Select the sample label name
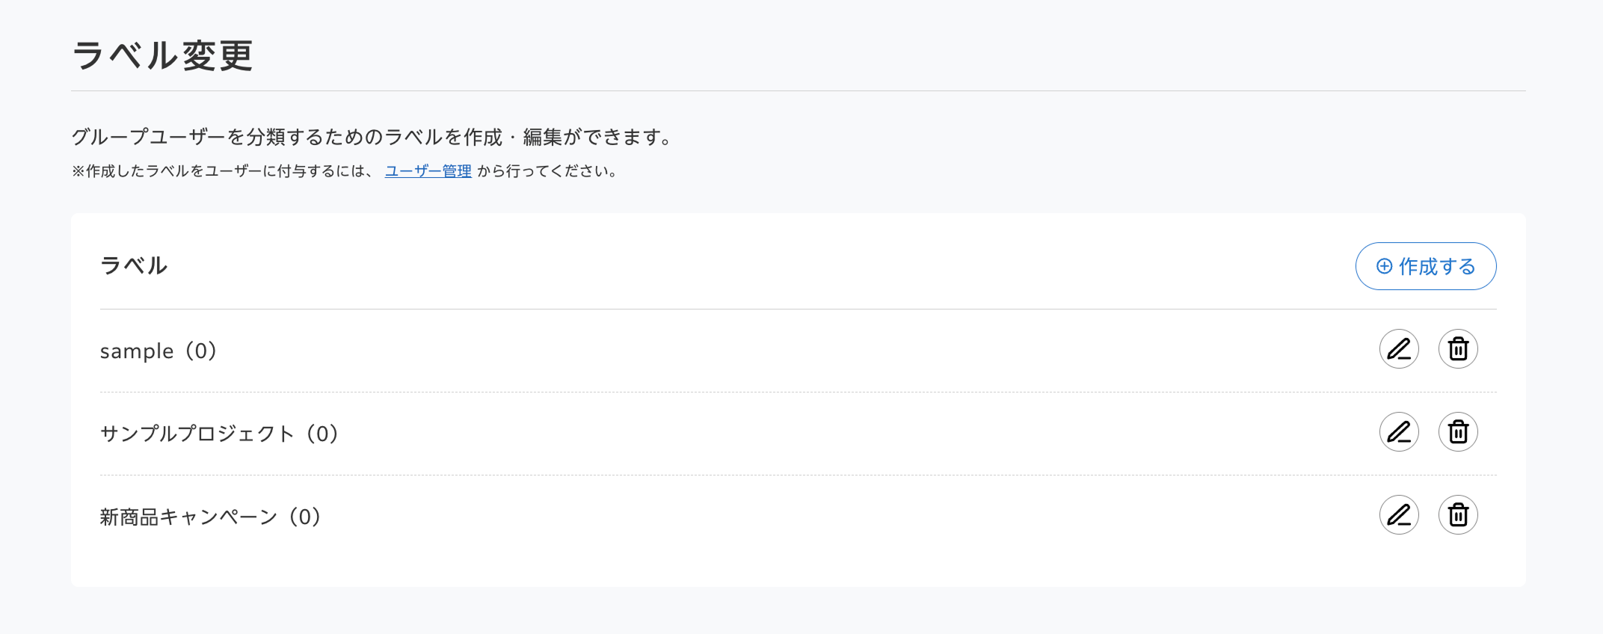The width and height of the screenshot is (1603, 634). pos(137,351)
